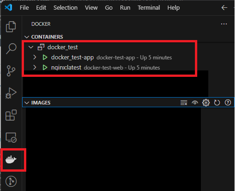
Task: Open the Selection menu
Action: [65, 7]
